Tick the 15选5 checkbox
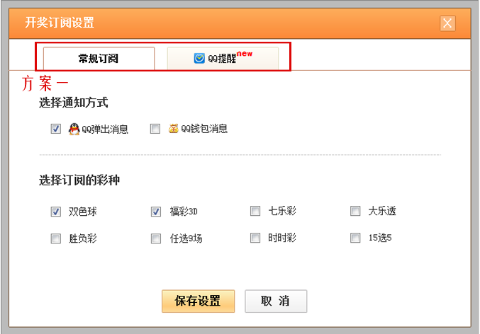 [x=355, y=238]
